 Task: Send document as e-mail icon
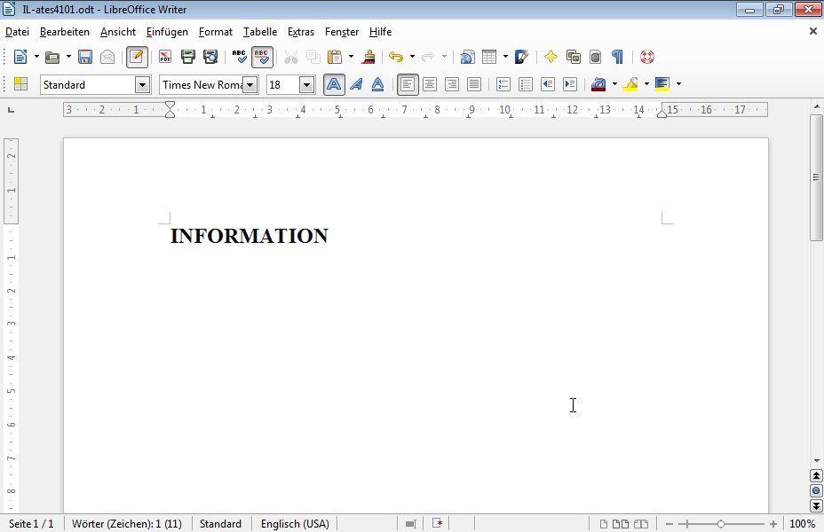(107, 57)
